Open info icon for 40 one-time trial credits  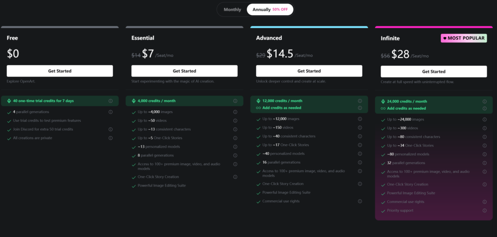pyautogui.click(x=111, y=101)
